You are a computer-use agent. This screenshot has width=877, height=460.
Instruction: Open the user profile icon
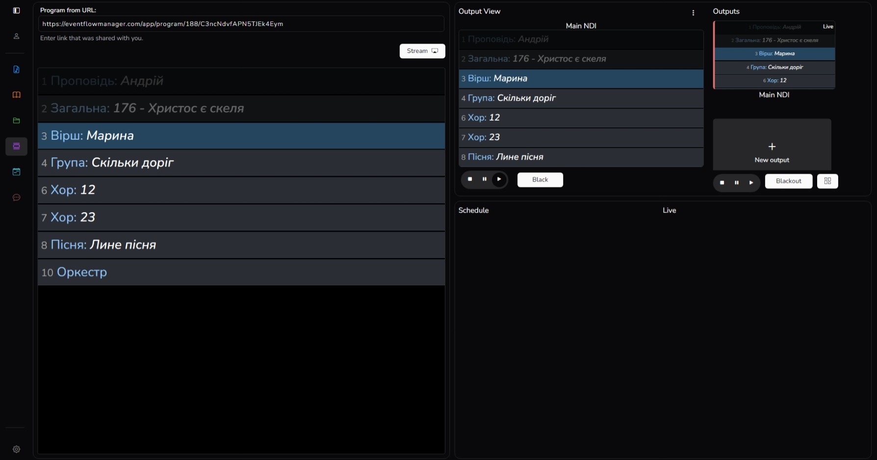[x=16, y=36]
